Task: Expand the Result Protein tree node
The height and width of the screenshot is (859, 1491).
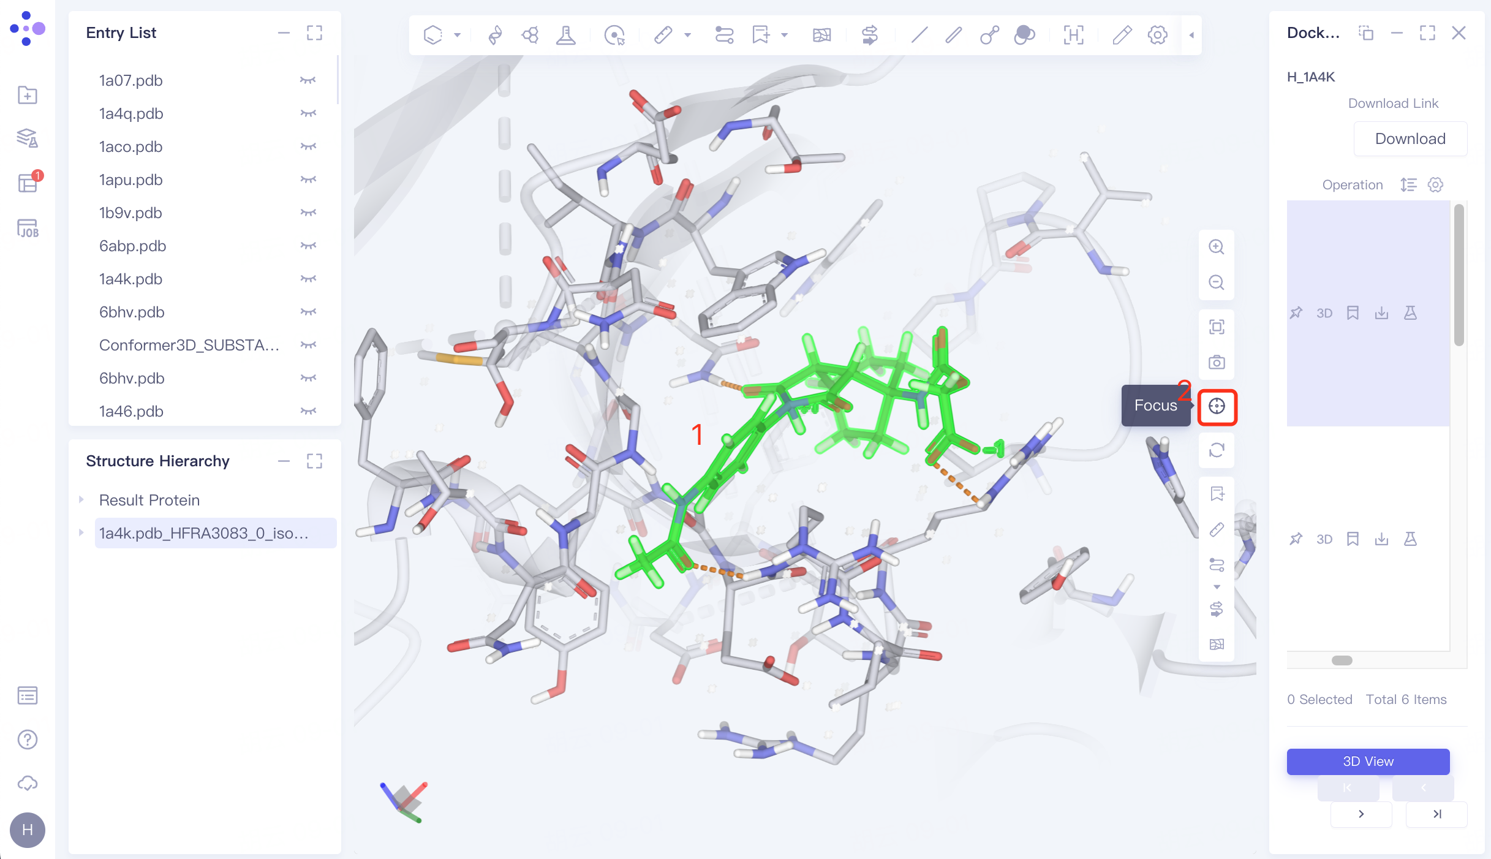Action: tap(81, 500)
